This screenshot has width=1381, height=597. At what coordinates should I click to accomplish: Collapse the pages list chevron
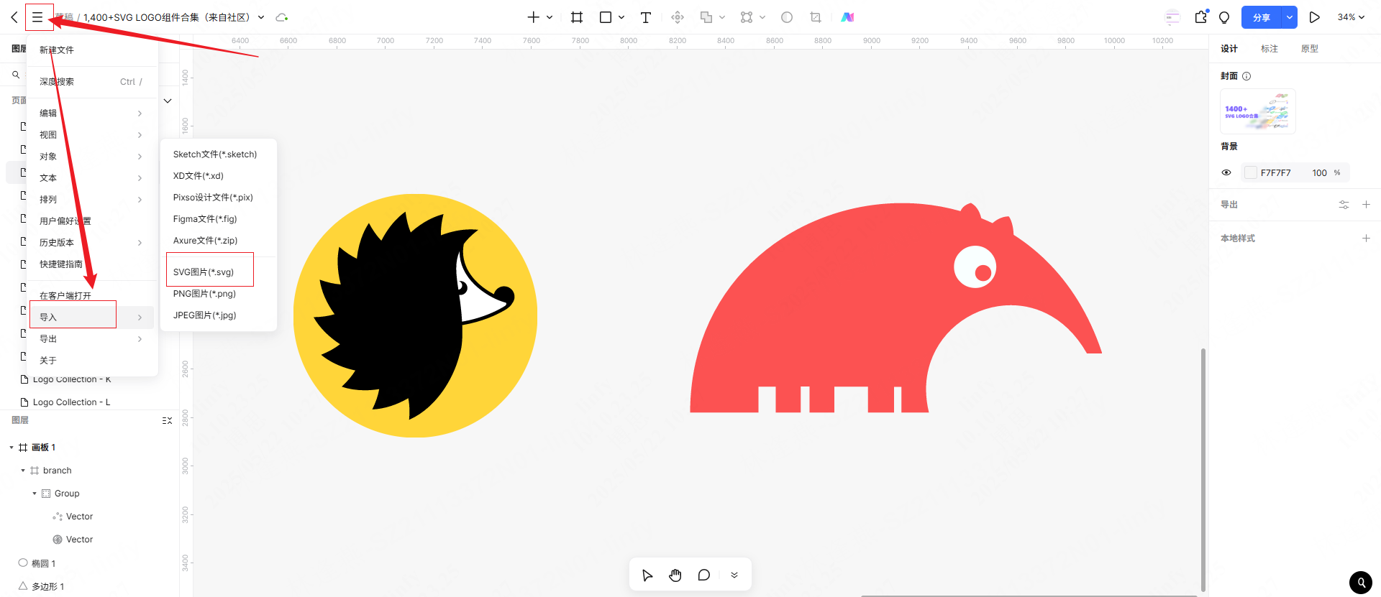coord(168,101)
